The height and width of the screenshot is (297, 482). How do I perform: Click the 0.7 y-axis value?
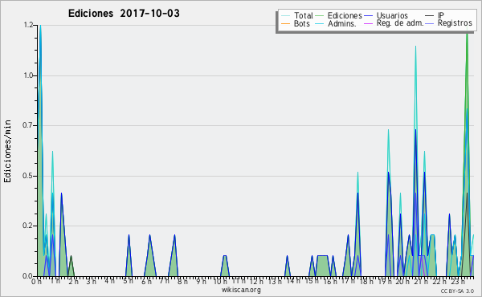[28, 125]
